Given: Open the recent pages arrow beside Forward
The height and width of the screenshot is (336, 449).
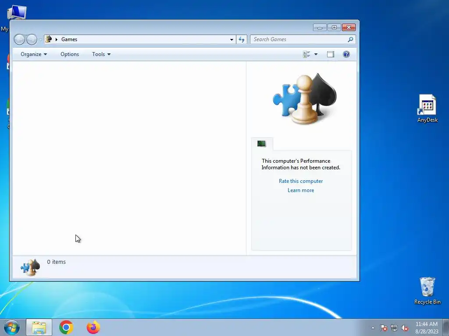Looking at the screenshot, I should tap(40, 39).
